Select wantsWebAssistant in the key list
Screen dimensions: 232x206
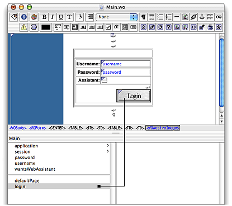pyautogui.click(x=35, y=169)
